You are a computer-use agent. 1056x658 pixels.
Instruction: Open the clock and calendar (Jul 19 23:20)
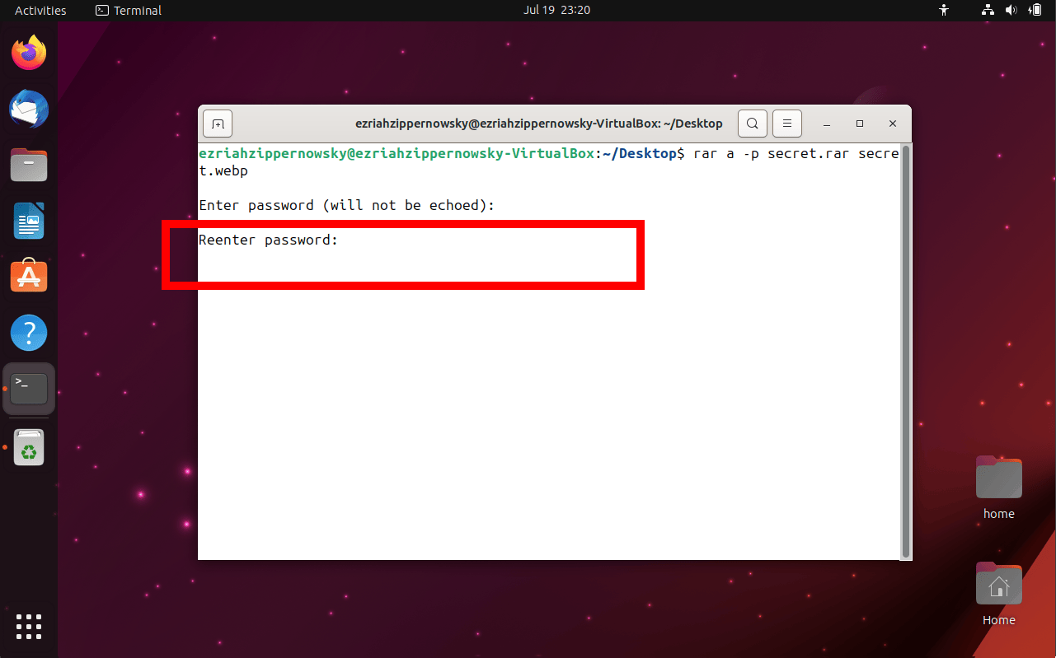tap(556, 11)
